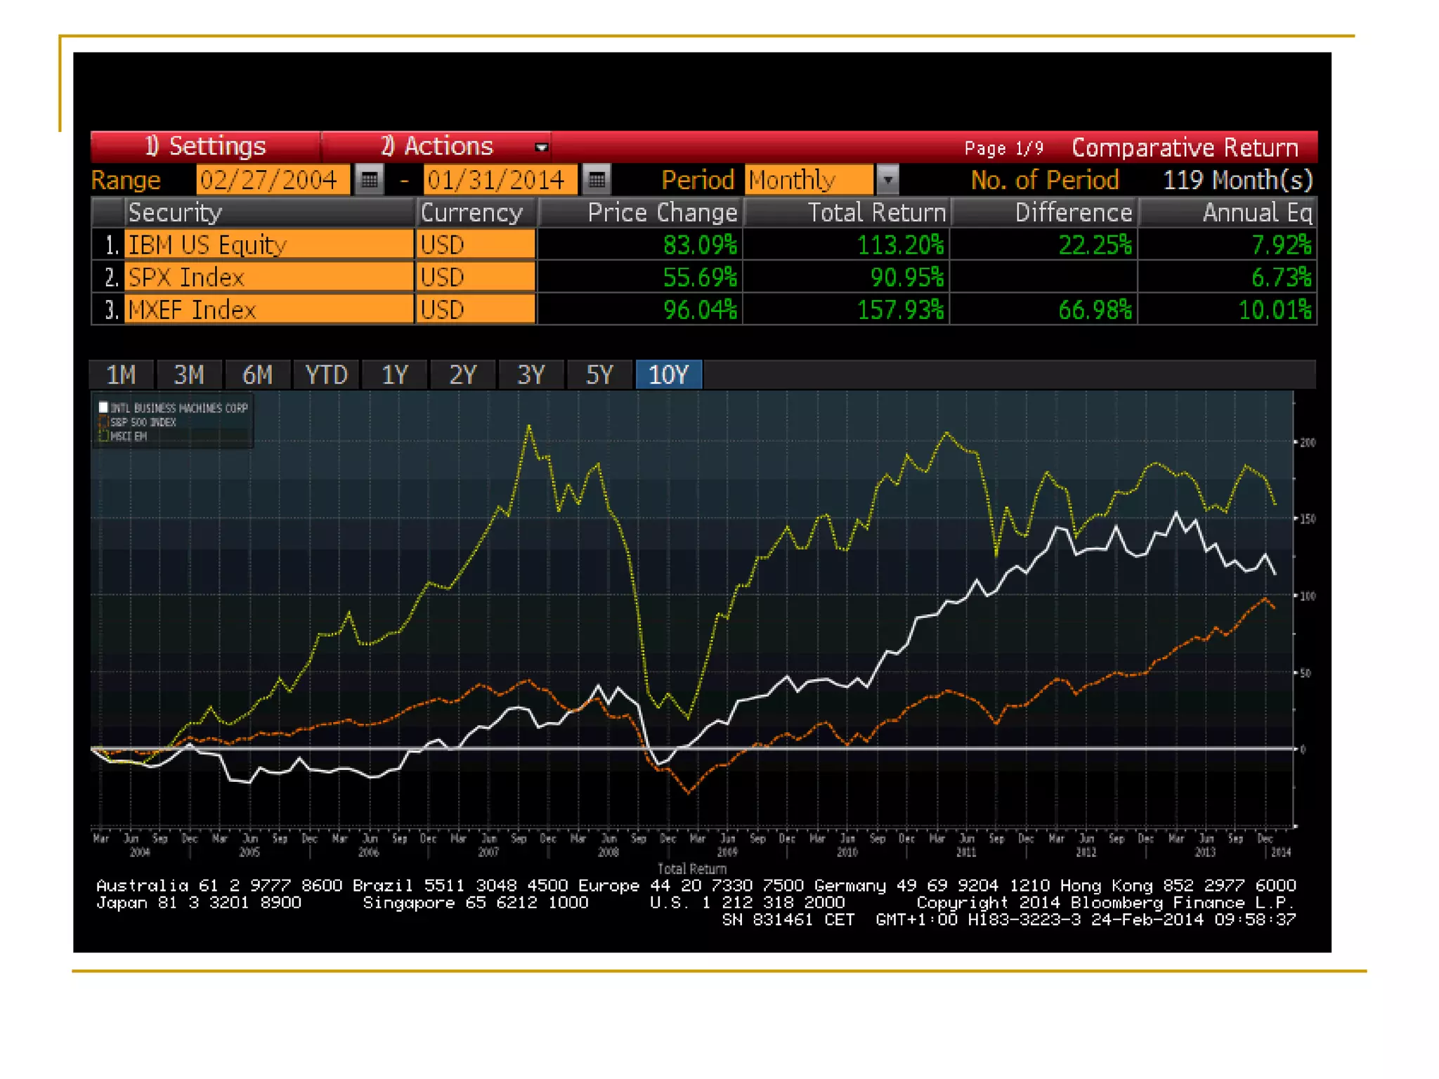Open the Actions dropdown arrow
The image size is (1439, 1079).
click(540, 148)
